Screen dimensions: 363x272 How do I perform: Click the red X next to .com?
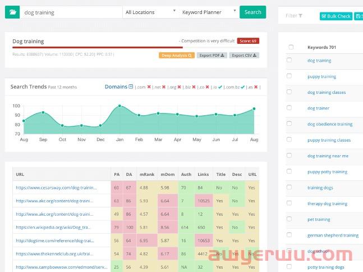click(149, 87)
